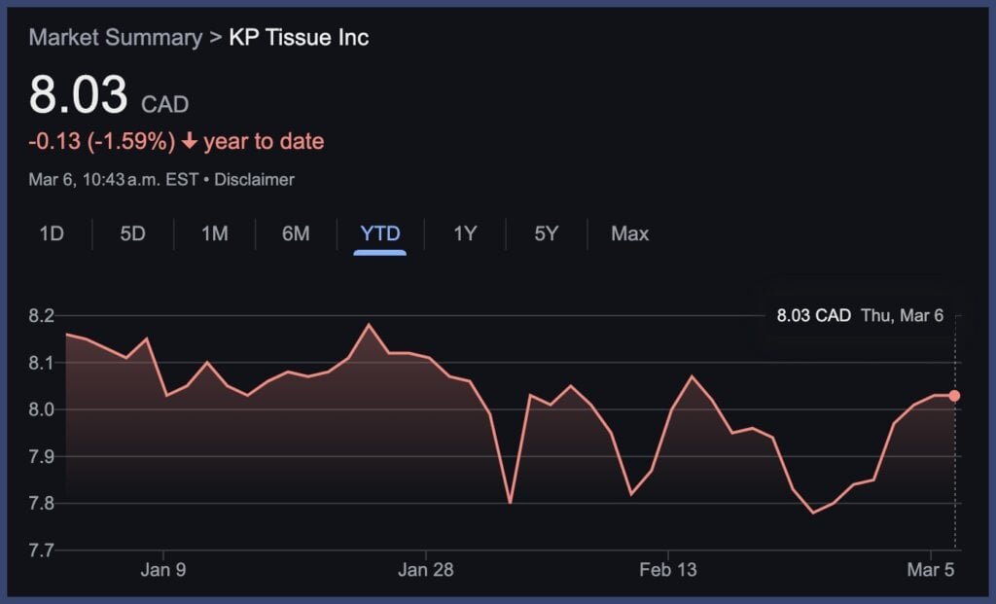Open the Disclaimer link

click(x=254, y=180)
